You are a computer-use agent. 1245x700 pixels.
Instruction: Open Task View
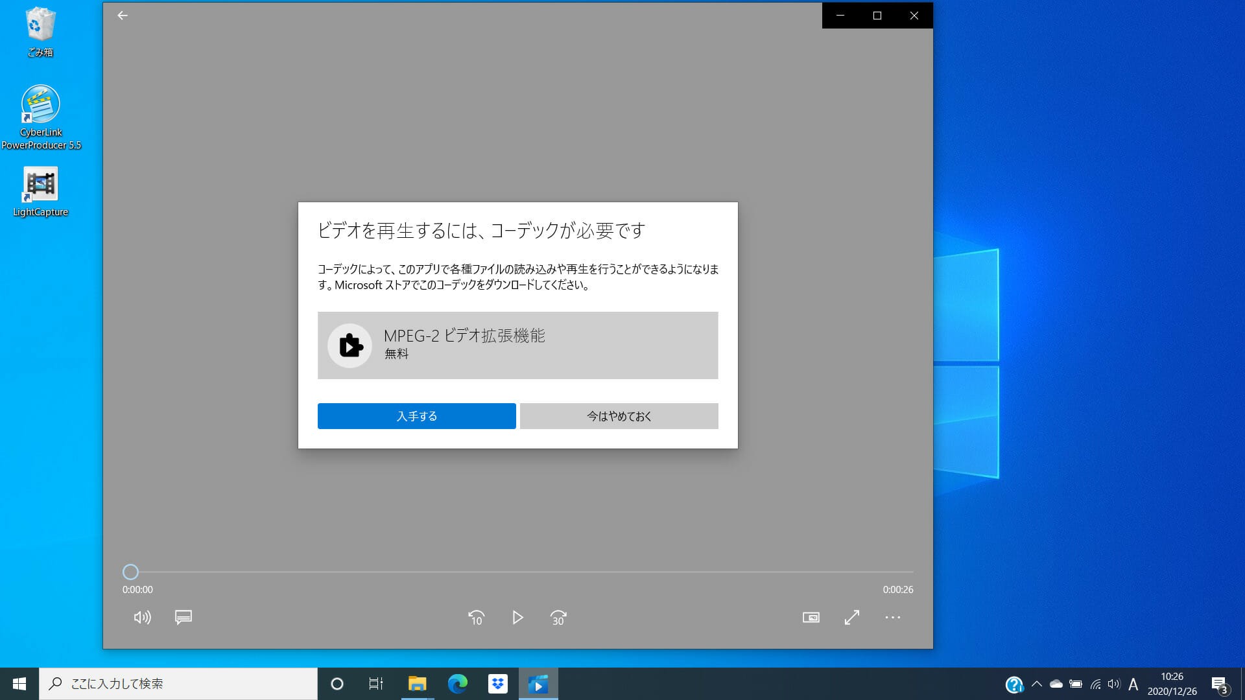[376, 684]
